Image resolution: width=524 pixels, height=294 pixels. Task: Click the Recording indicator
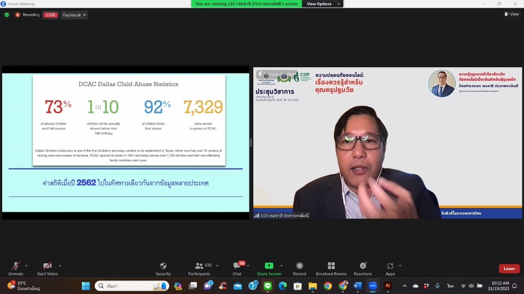click(28, 15)
